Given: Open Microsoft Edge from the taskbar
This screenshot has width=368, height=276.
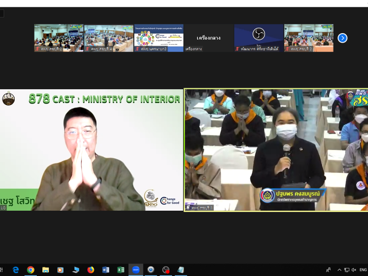Looking at the screenshot, I should click(16, 270).
